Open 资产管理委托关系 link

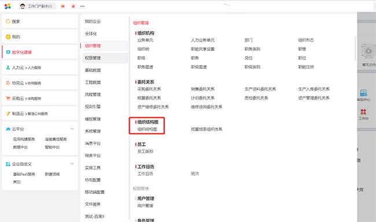point(314,98)
